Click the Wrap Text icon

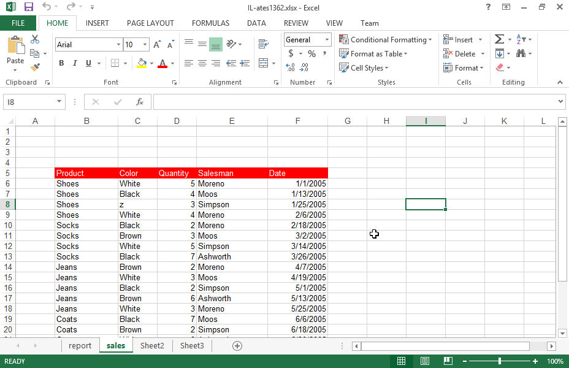[264, 45]
